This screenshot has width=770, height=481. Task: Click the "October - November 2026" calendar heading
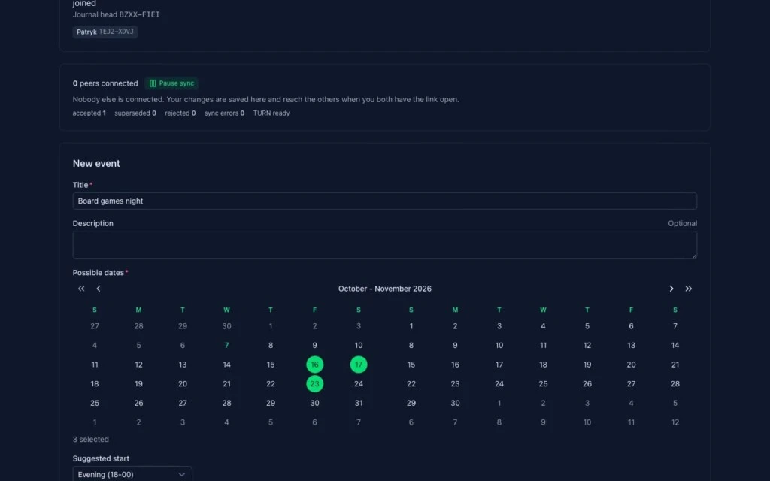coord(384,289)
